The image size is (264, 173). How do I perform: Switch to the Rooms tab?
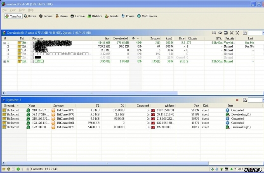pyautogui.click(x=128, y=16)
